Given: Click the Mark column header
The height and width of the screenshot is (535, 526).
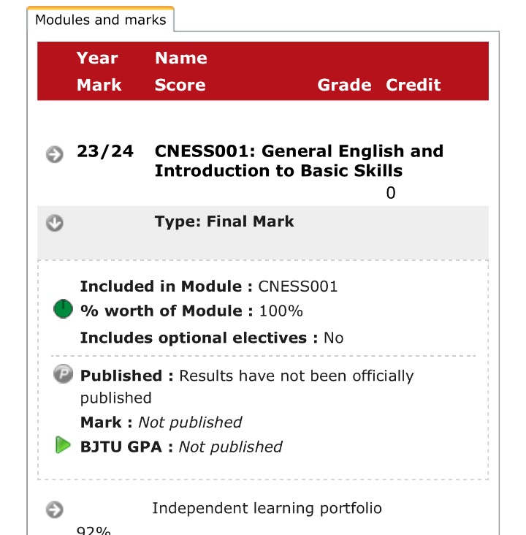Looking at the screenshot, I should click(99, 85).
